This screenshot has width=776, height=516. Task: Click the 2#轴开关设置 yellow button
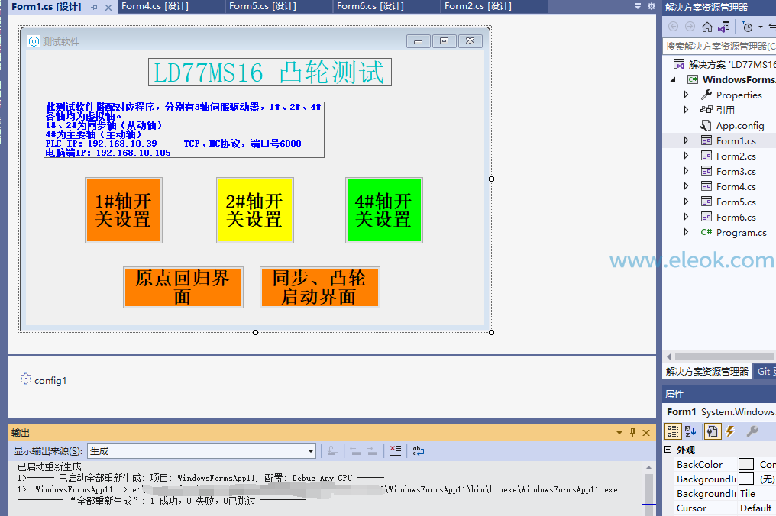(x=255, y=210)
